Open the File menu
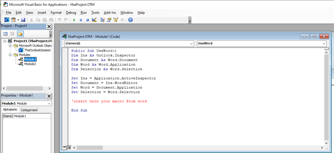The image size is (334, 153). click(8, 13)
